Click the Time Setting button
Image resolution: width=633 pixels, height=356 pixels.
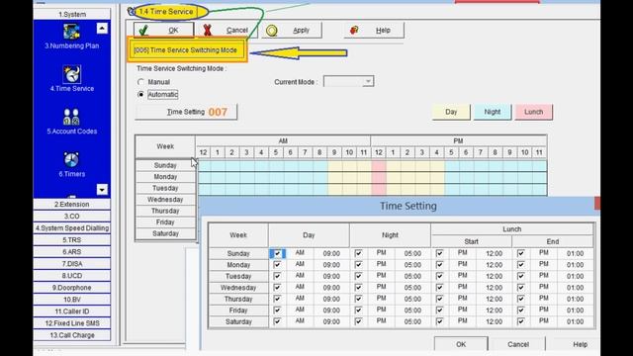pyautogui.click(x=186, y=112)
